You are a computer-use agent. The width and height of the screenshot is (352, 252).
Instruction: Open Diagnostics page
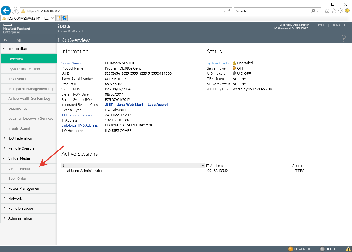(x=29, y=108)
